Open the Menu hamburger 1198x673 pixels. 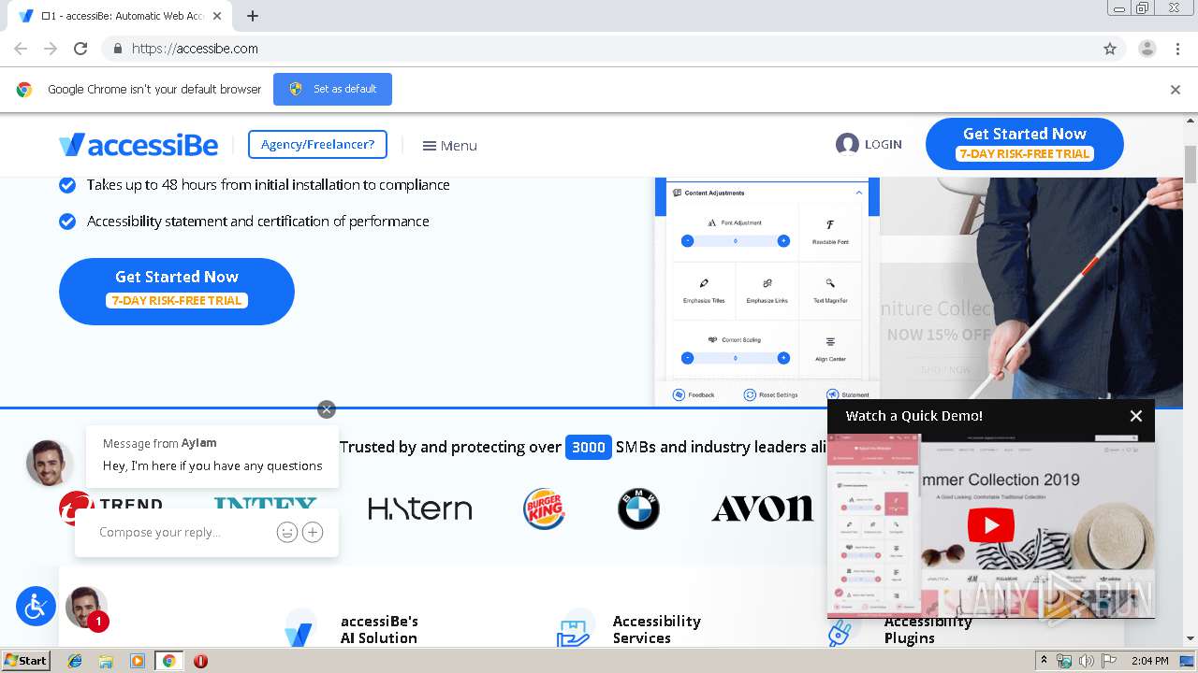click(449, 145)
